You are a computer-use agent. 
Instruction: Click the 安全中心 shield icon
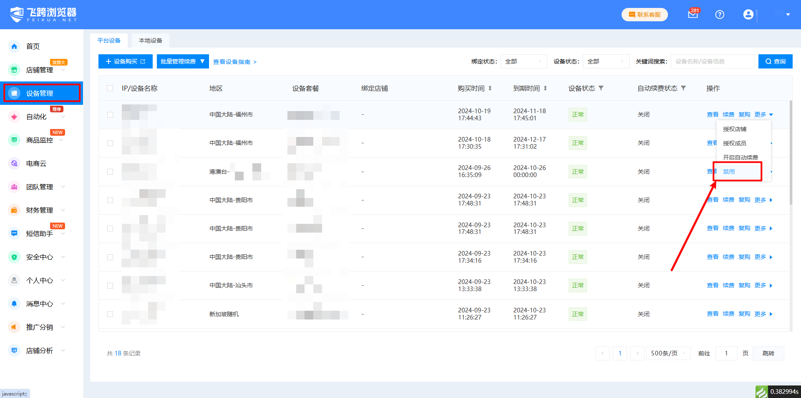(x=14, y=257)
